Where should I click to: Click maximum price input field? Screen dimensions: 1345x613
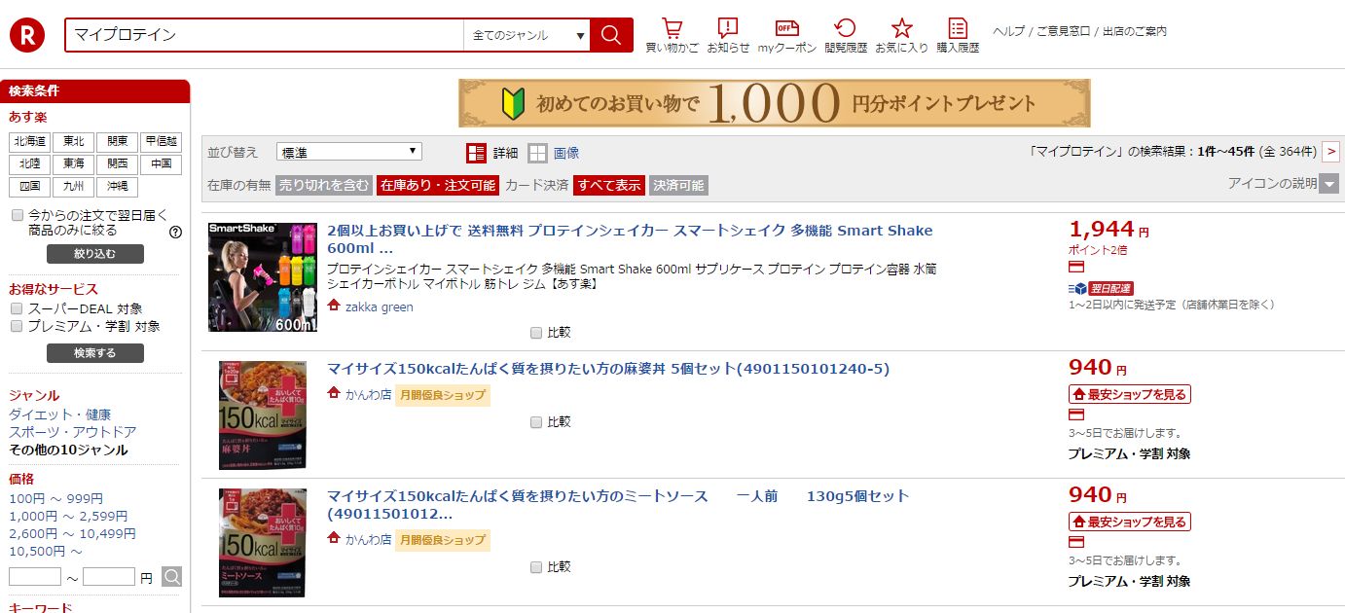tap(109, 577)
